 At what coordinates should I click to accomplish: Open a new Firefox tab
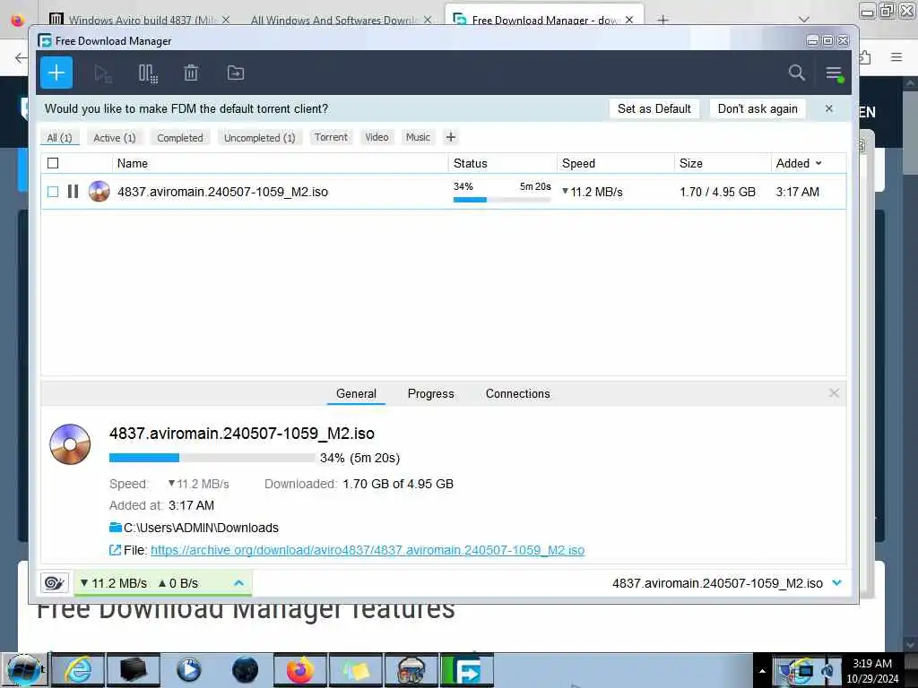[x=663, y=20]
